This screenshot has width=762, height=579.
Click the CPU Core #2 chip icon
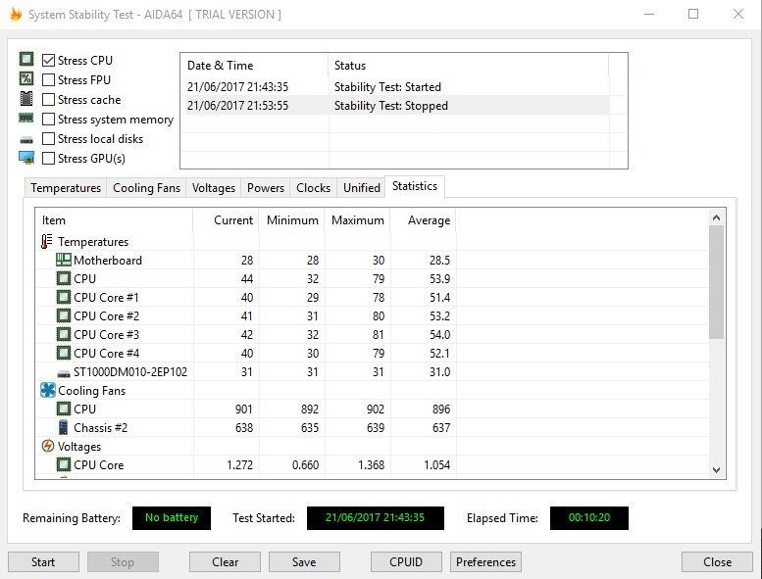(x=63, y=315)
